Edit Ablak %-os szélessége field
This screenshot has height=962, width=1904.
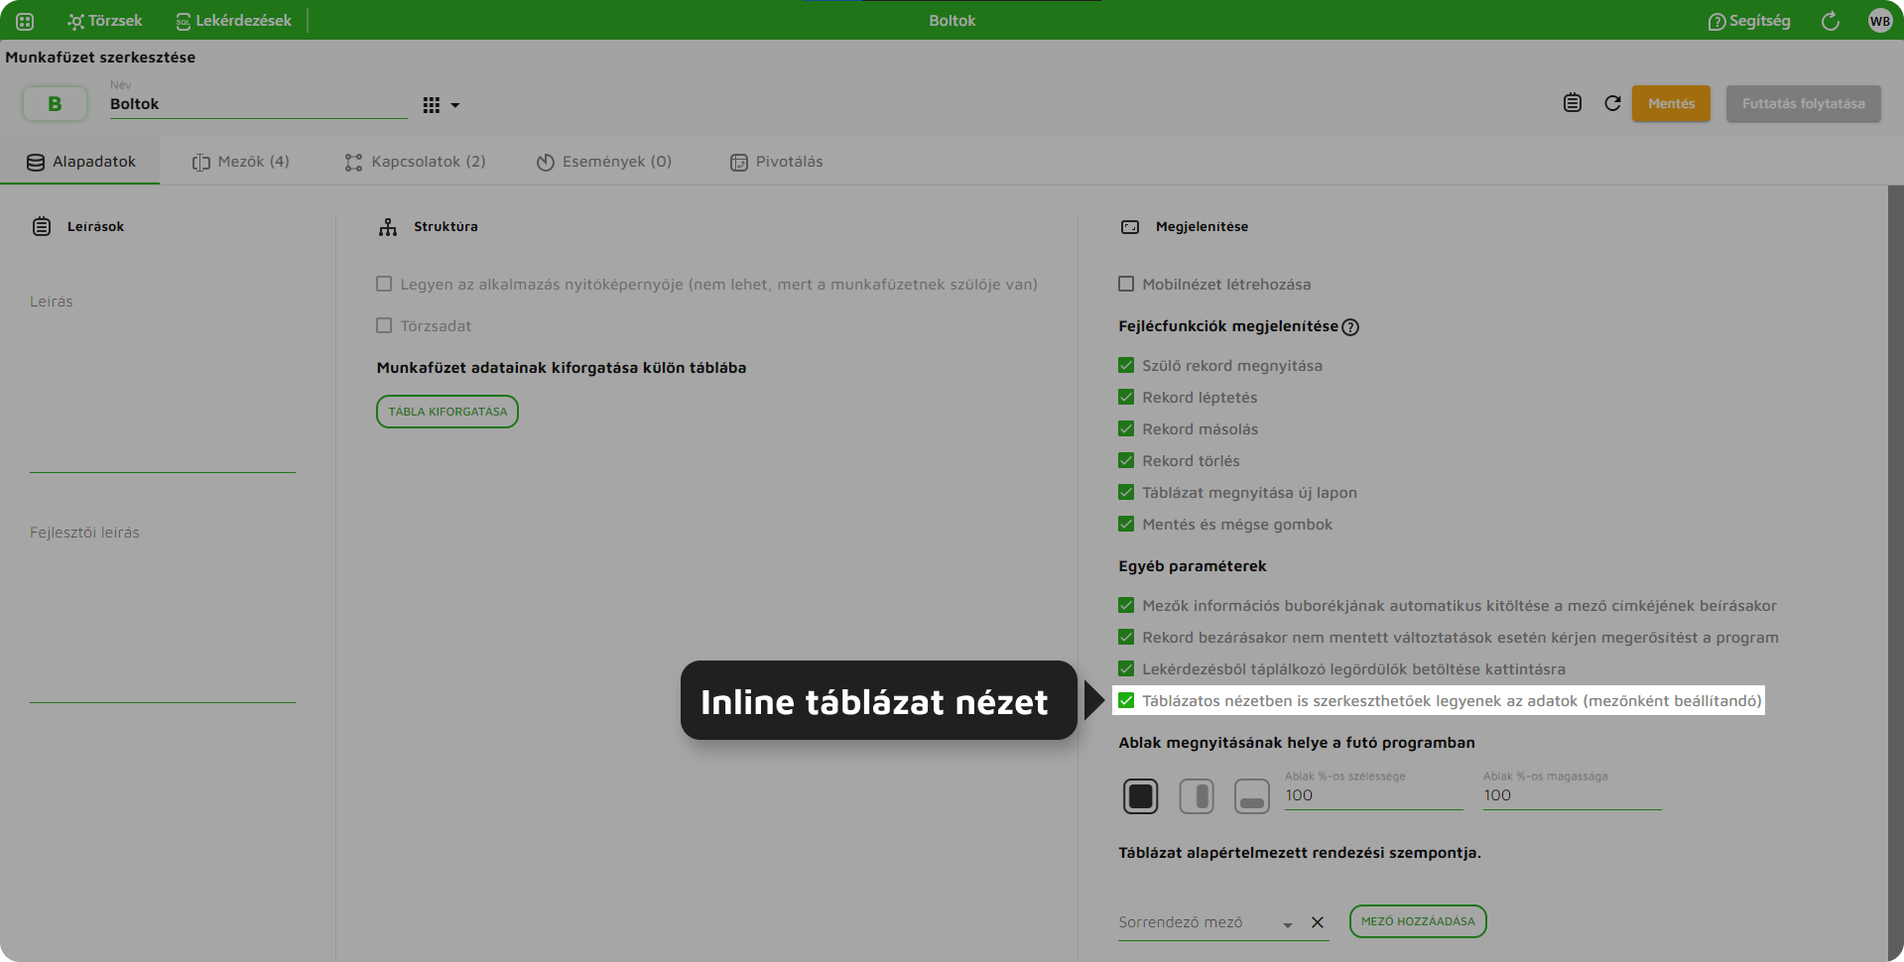click(x=1374, y=795)
